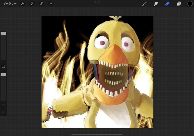Activate the Transform arrow tool
Screen dimensions: 194x136
coord(51,4)
